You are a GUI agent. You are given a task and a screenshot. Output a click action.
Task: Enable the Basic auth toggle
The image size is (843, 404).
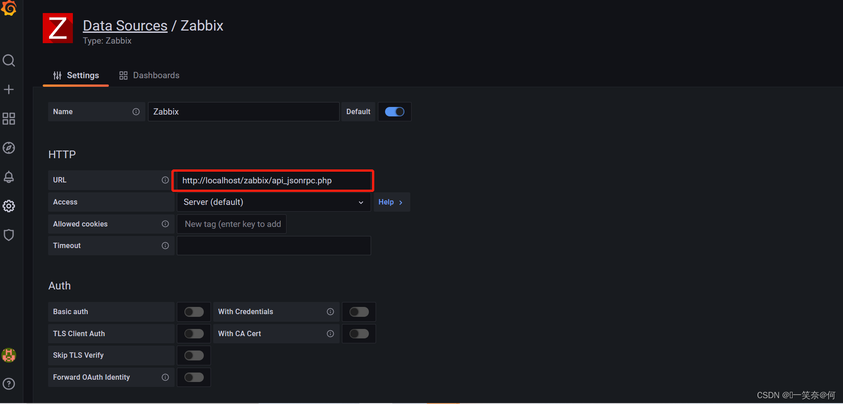coord(194,312)
